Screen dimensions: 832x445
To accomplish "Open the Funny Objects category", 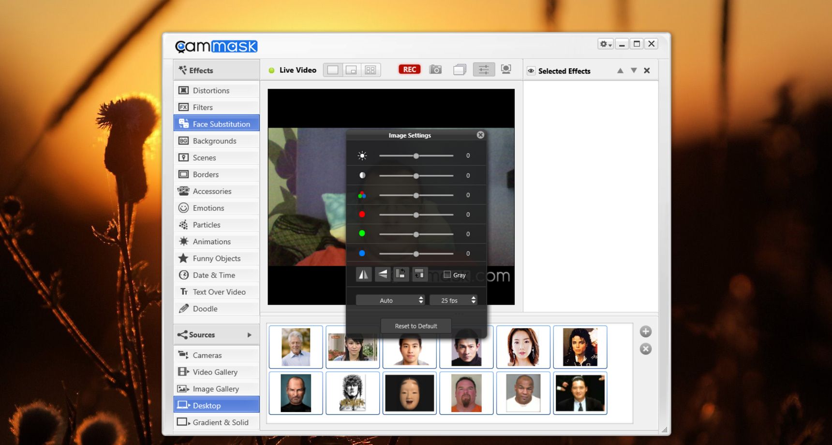I will pyautogui.click(x=216, y=258).
